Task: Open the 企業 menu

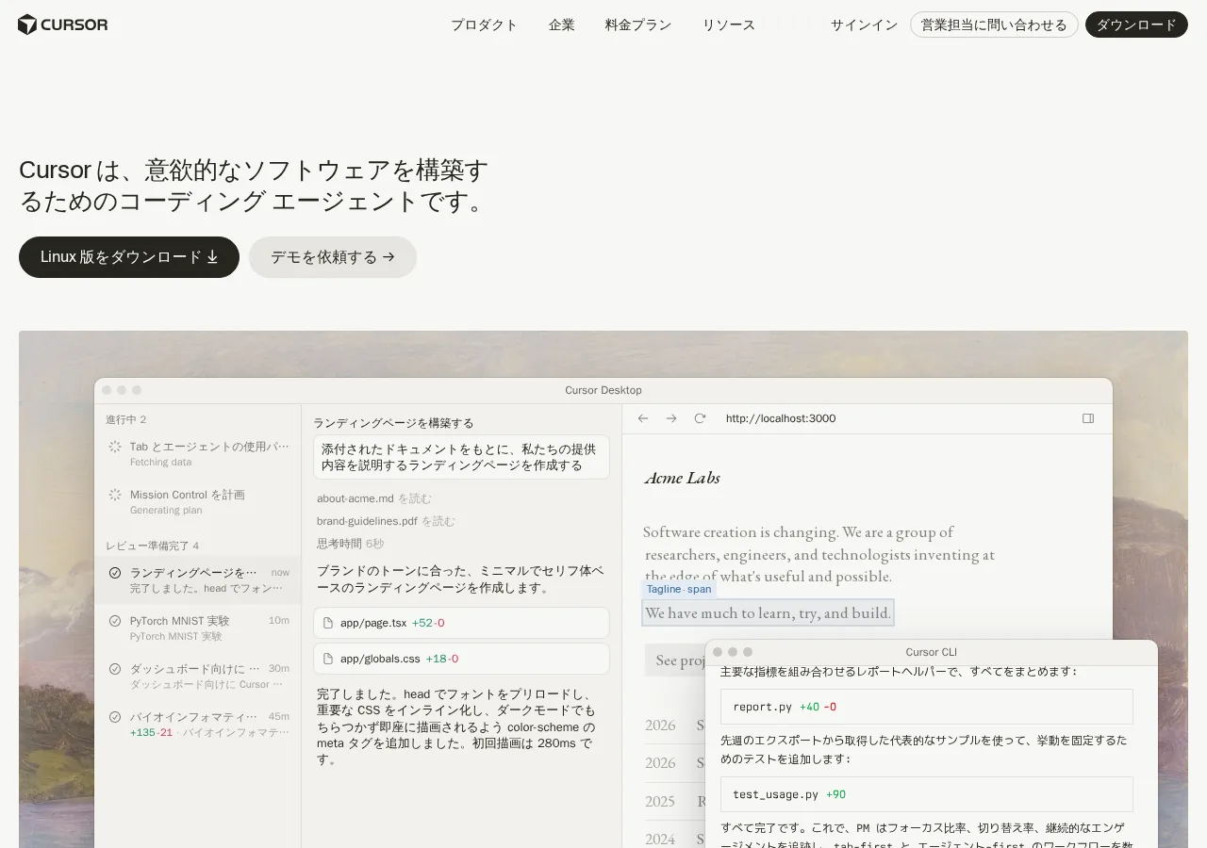Action: click(x=562, y=24)
